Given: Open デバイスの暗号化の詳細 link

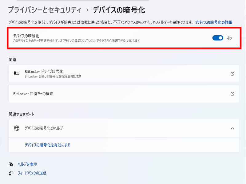Looking at the screenshot, I should click(213, 22).
